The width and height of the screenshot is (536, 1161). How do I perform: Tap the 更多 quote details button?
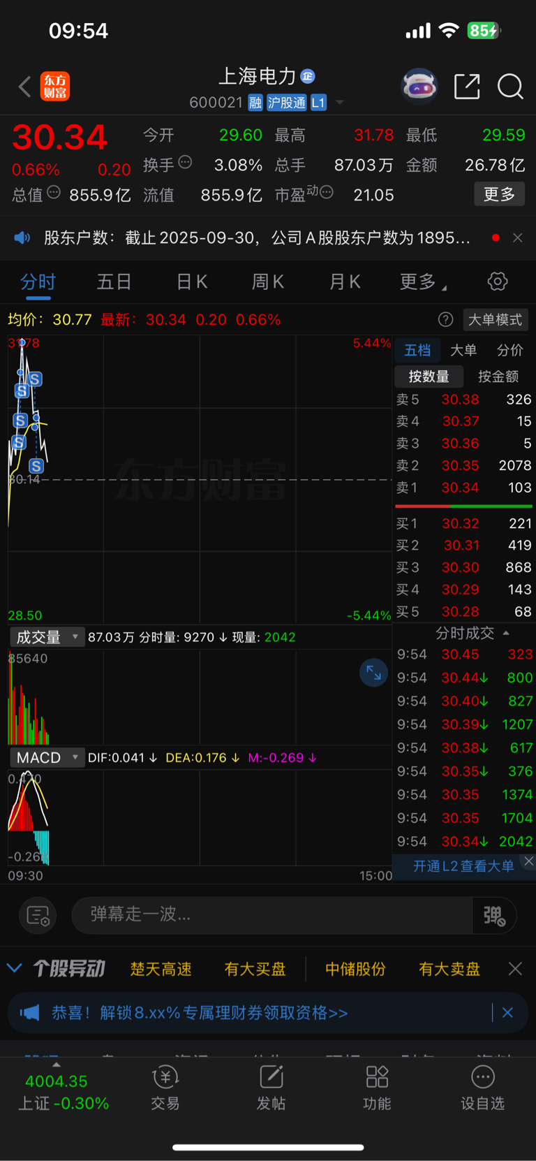tap(500, 194)
